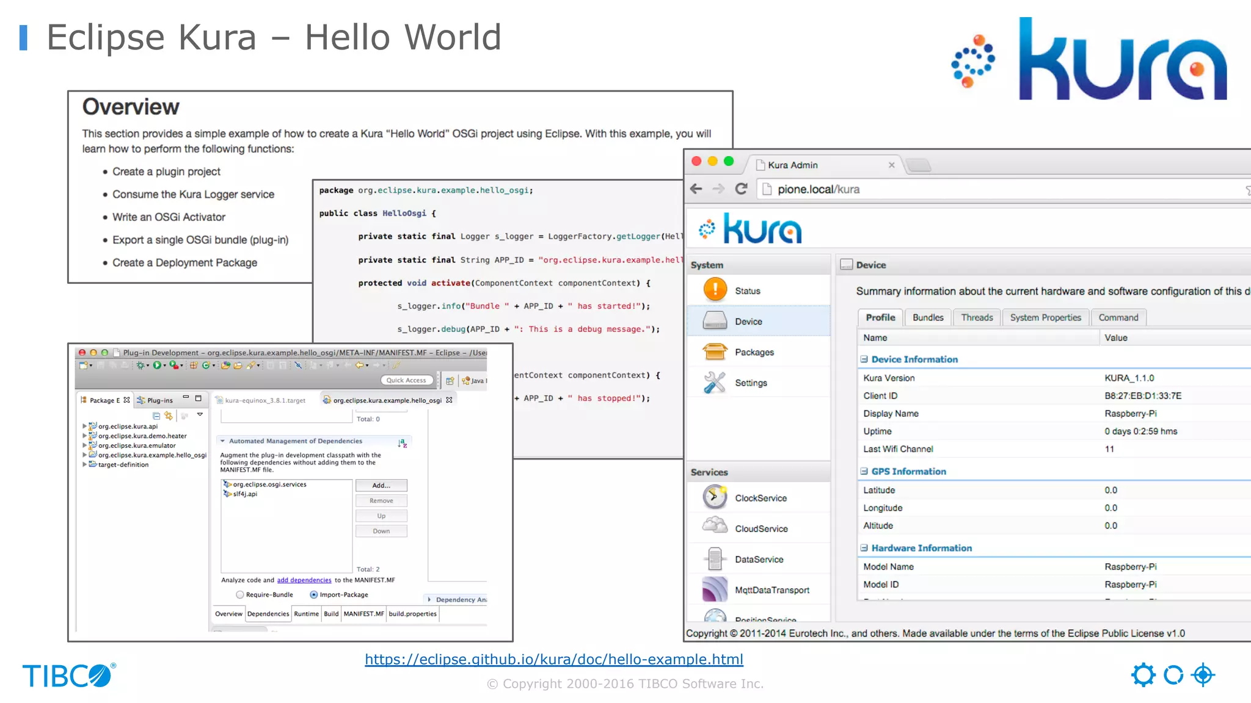Viewport: 1251px width, 703px height.
Task: Click the Remove button in dependencies
Action: [381, 500]
